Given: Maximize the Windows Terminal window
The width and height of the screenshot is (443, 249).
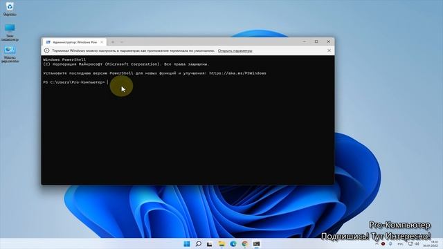Looking at the screenshot, I should pos(316,41).
